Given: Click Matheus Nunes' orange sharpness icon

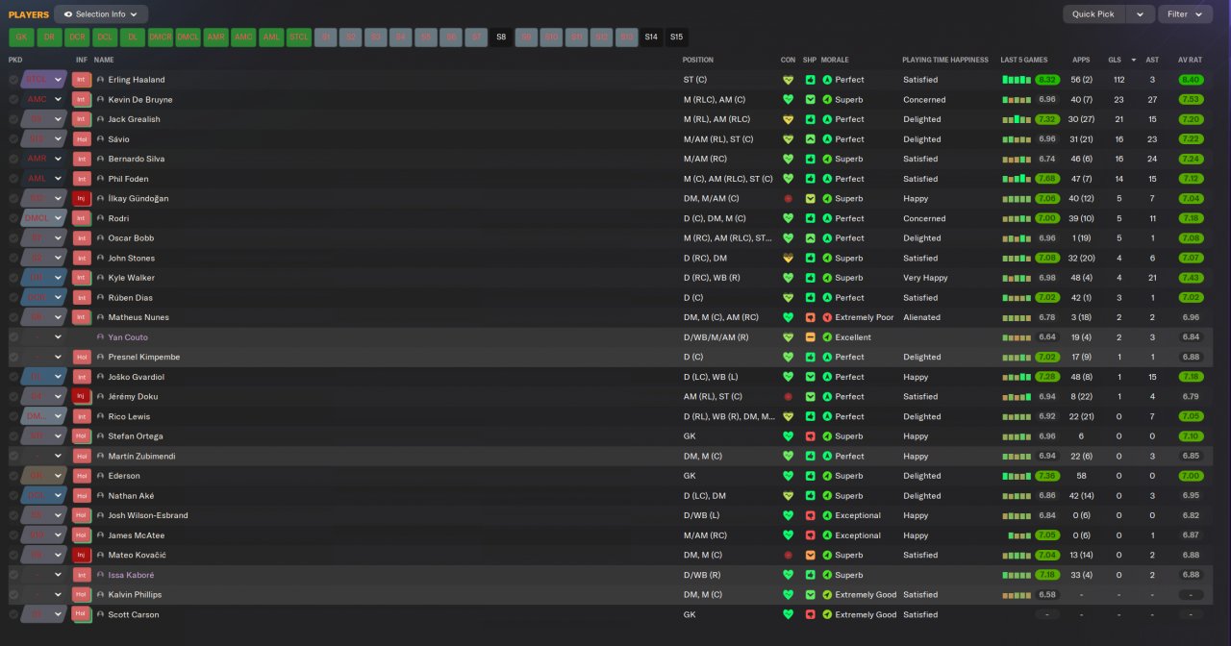Looking at the screenshot, I should point(811,317).
